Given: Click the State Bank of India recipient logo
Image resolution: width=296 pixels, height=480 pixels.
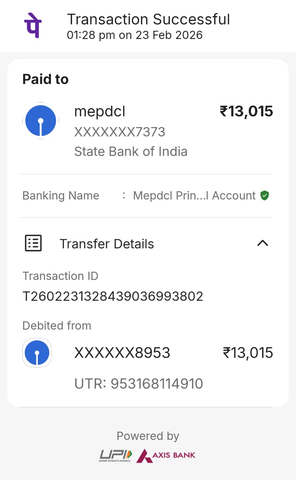Looking at the screenshot, I should coord(40,121).
